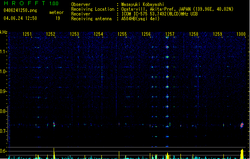Image resolution: width=250 pixels, height=159 pixels.
Task: Click the 1254 time marker
Action: tap(99, 34)
